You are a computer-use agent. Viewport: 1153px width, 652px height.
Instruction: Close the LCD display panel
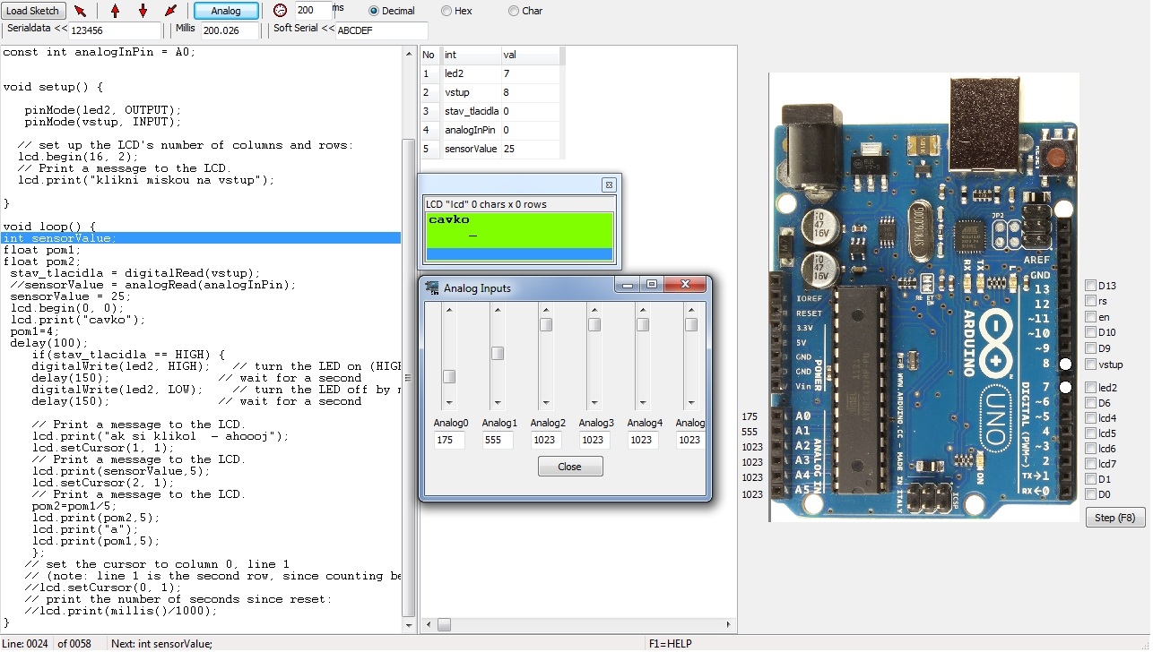point(609,184)
